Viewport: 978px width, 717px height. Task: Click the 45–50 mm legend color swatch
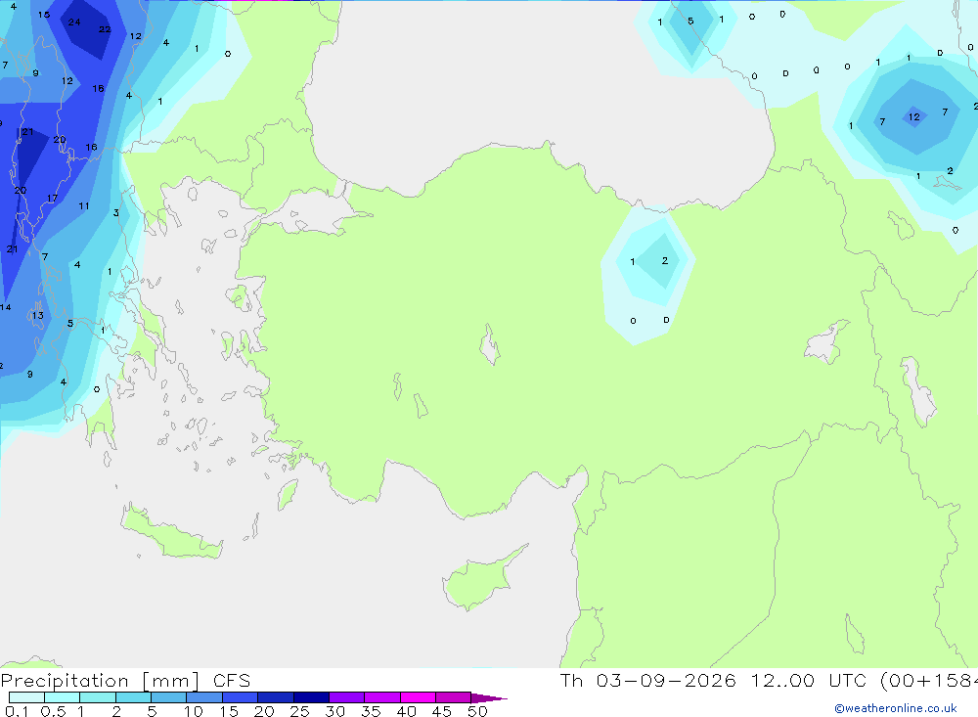tap(453, 697)
